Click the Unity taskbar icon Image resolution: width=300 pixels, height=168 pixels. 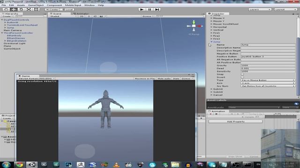tap(32, 165)
